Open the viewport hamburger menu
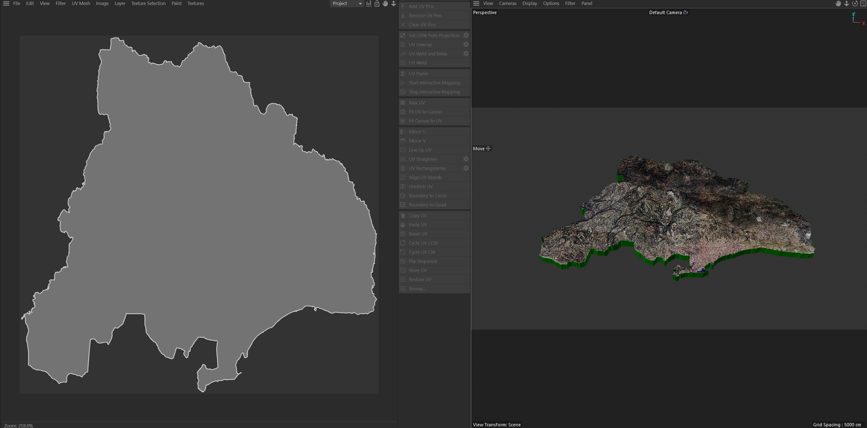Image resolution: width=867 pixels, height=428 pixels. (476, 3)
